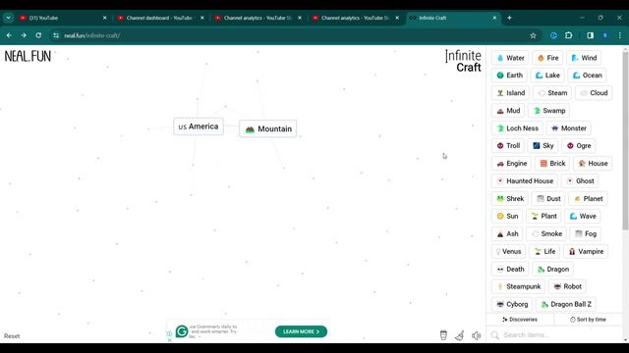Select the Engine element
This screenshot has width=629, height=353.
coord(511,164)
